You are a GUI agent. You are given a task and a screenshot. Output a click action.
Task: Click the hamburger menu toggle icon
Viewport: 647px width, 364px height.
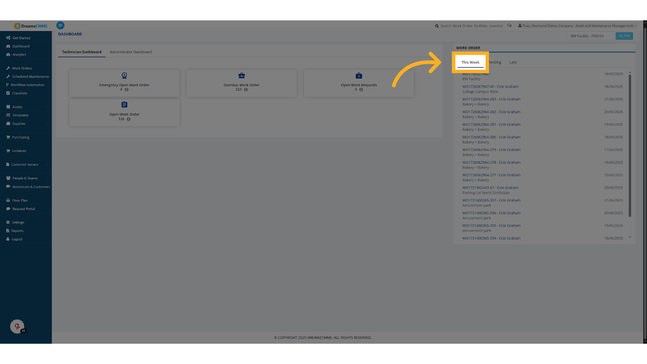click(60, 25)
